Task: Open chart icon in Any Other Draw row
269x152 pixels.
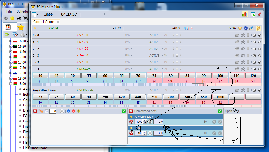Action: [x=237, y=90]
